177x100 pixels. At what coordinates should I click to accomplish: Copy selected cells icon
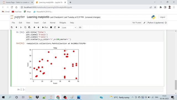click(25, 27)
